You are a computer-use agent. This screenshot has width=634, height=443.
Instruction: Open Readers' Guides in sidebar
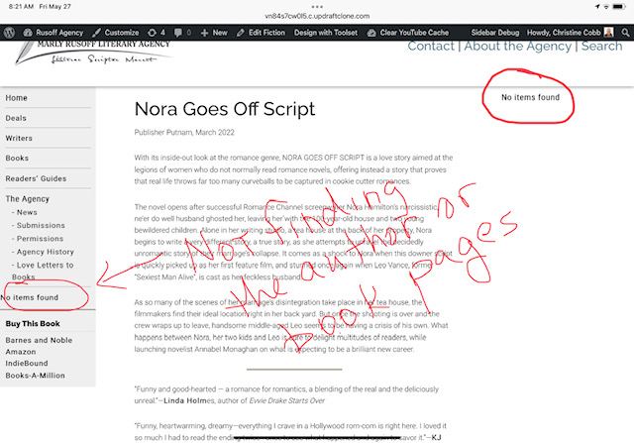[36, 178]
